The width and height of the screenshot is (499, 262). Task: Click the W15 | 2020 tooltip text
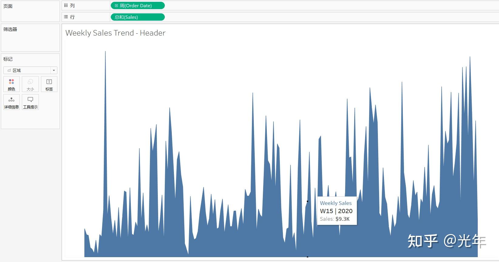point(336,211)
